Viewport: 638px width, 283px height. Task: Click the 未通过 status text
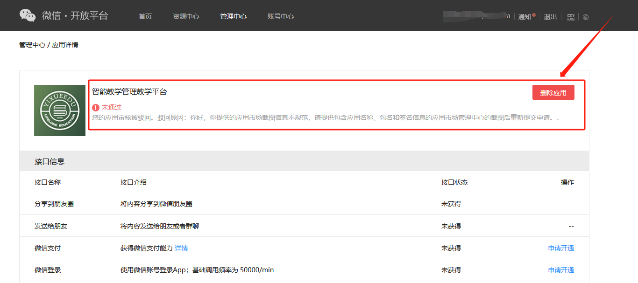tap(112, 107)
